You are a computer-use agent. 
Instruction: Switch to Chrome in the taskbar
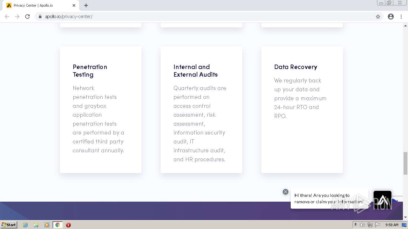[58, 225]
